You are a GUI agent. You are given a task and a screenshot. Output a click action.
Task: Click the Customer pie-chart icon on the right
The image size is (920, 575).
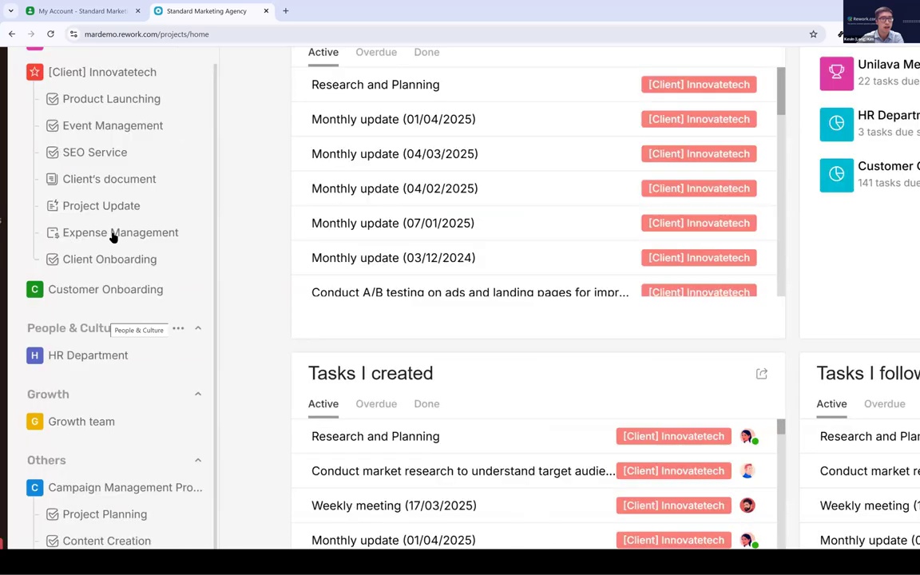point(837,175)
